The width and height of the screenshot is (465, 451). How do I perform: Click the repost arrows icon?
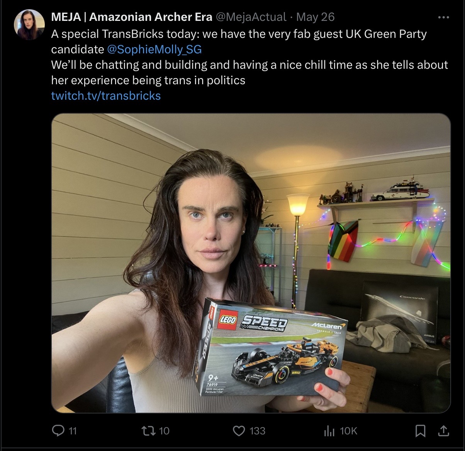(x=148, y=431)
